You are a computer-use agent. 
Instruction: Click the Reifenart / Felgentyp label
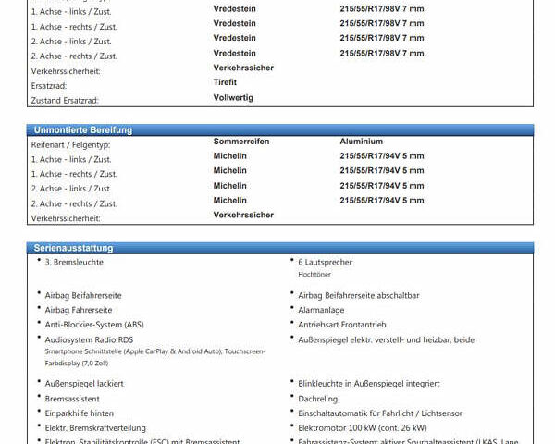point(71,144)
